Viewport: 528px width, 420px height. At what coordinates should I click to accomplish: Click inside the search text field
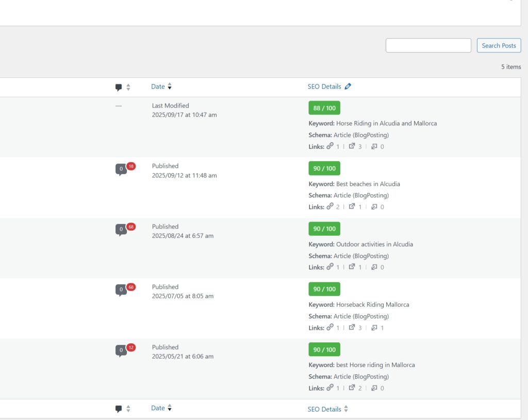click(x=428, y=45)
